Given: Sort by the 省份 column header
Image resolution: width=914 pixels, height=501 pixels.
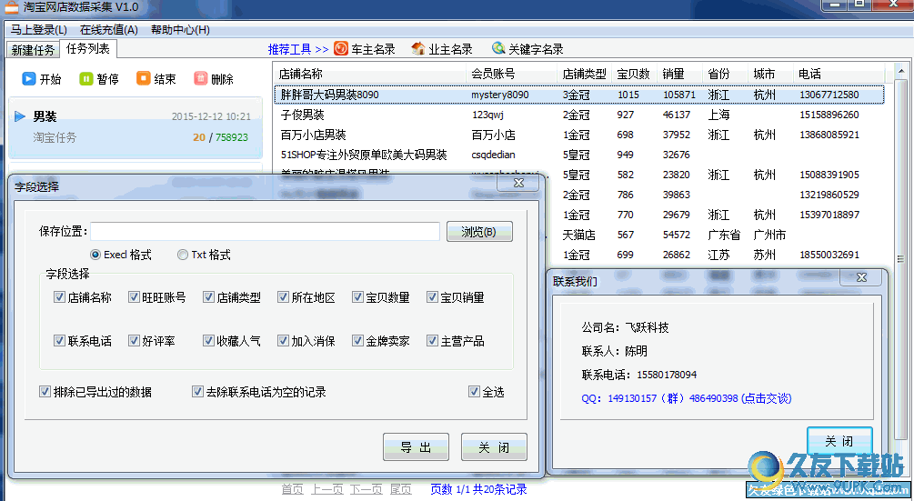Looking at the screenshot, I should (725, 74).
